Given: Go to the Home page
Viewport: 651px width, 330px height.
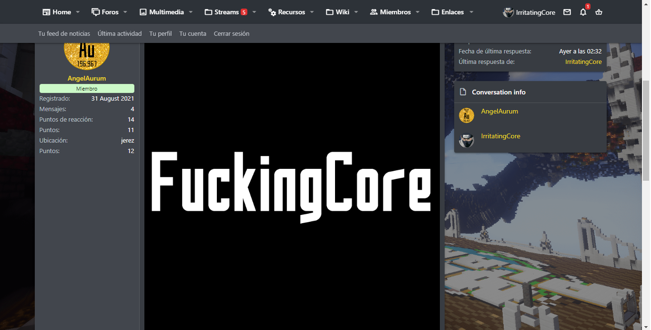Looking at the screenshot, I should (x=57, y=12).
